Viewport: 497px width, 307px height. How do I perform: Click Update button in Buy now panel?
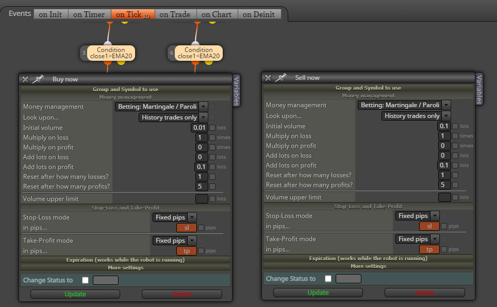[x=75, y=294]
